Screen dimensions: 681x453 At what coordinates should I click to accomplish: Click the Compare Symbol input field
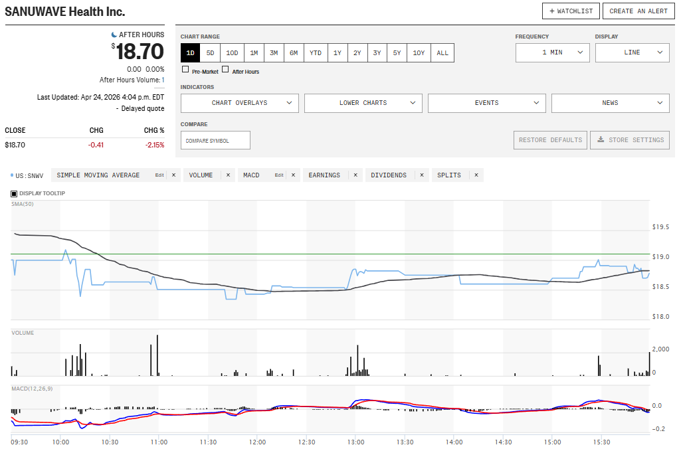coord(215,140)
